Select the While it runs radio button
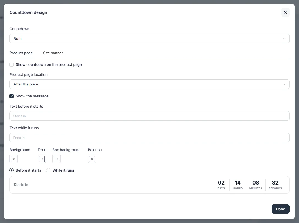 48,170
